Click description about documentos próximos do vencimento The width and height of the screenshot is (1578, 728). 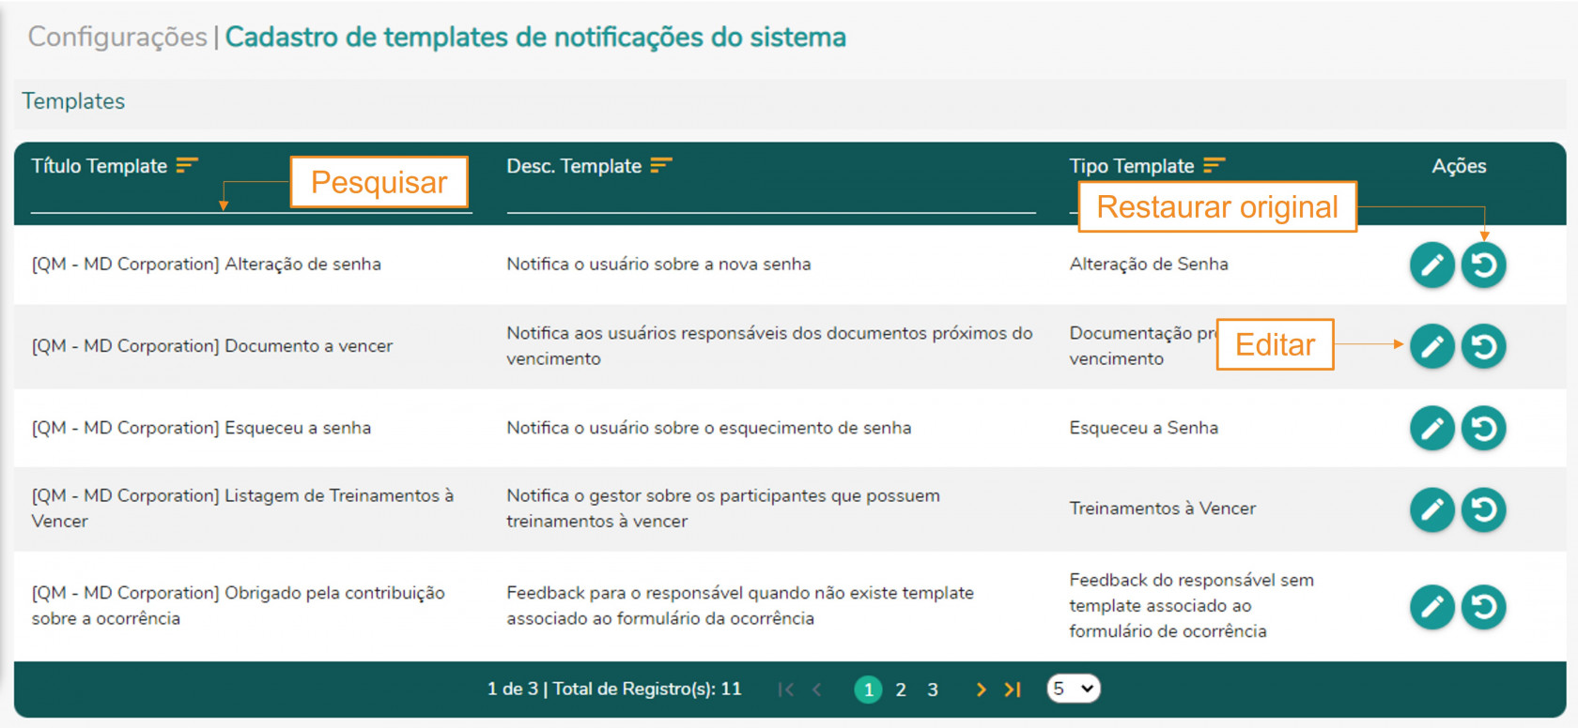coord(769,346)
